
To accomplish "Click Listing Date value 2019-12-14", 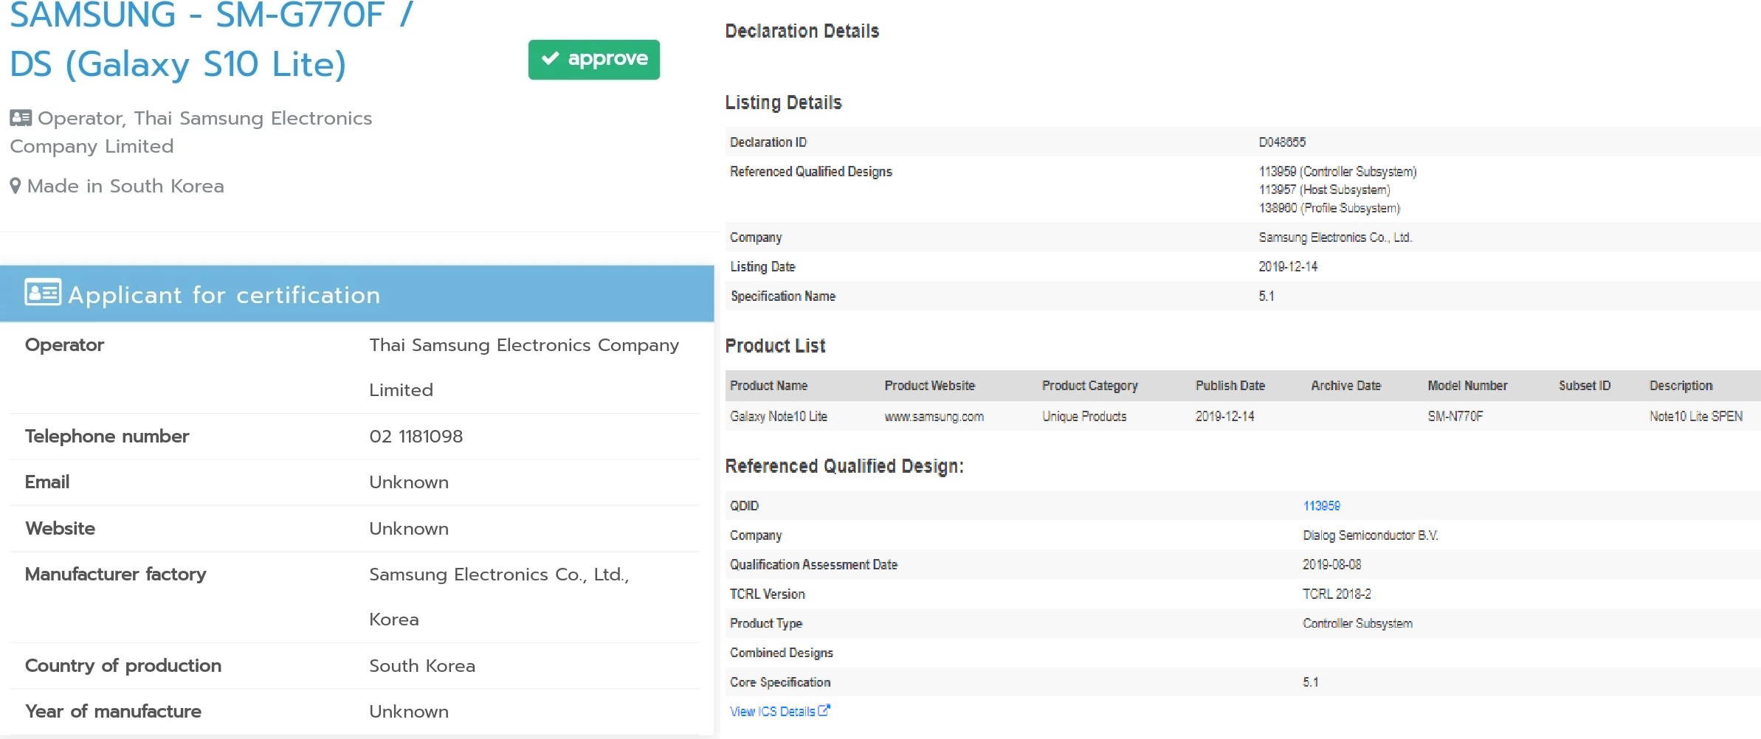I will pyautogui.click(x=1287, y=267).
